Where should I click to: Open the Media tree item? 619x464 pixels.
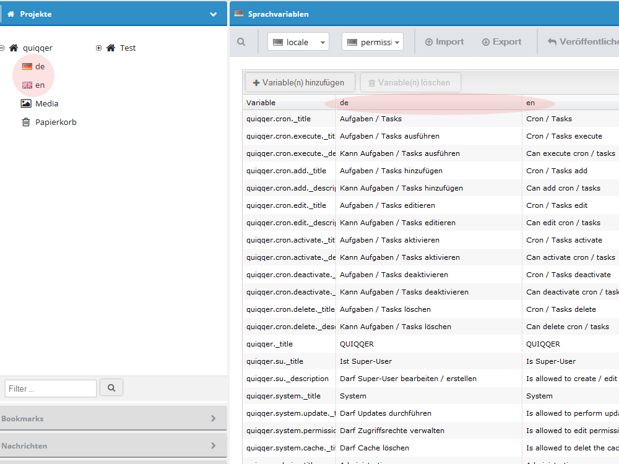[x=47, y=103]
